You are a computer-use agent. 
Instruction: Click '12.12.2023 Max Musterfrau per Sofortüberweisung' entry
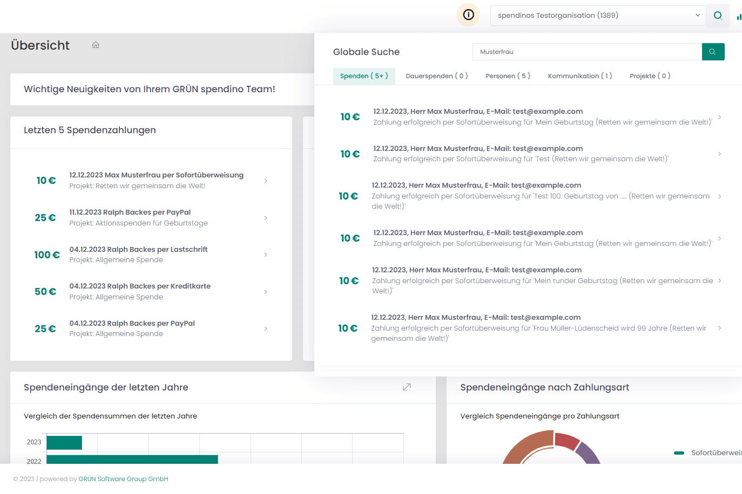pyautogui.click(x=156, y=175)
